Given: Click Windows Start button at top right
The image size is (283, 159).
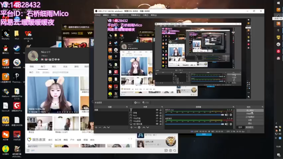Looking at the screenshot, I should 278,3.
